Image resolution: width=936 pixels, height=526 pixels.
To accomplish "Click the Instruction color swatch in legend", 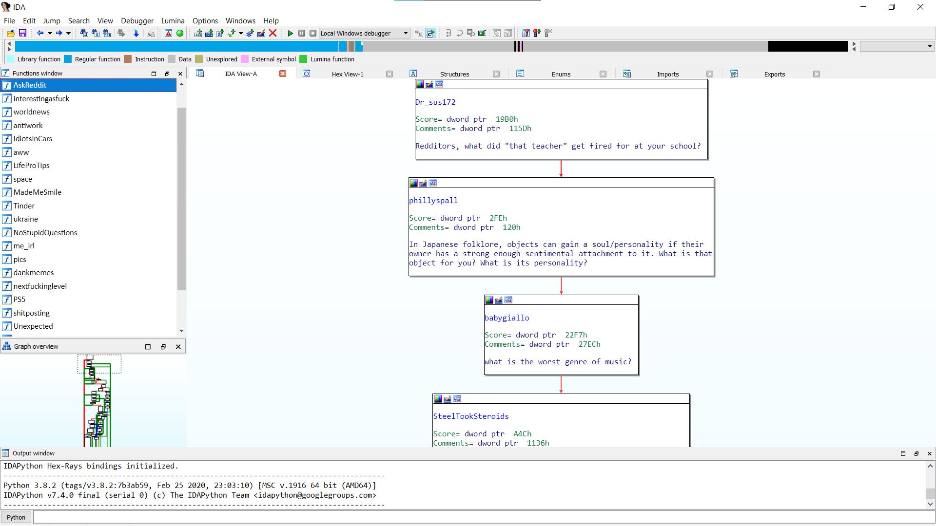I will (x=128, y=59).
